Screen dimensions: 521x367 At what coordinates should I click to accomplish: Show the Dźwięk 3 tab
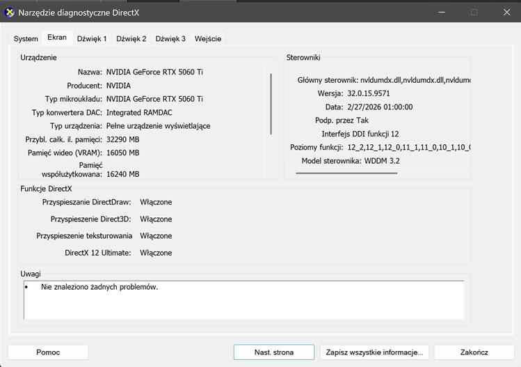coord(170,39)
